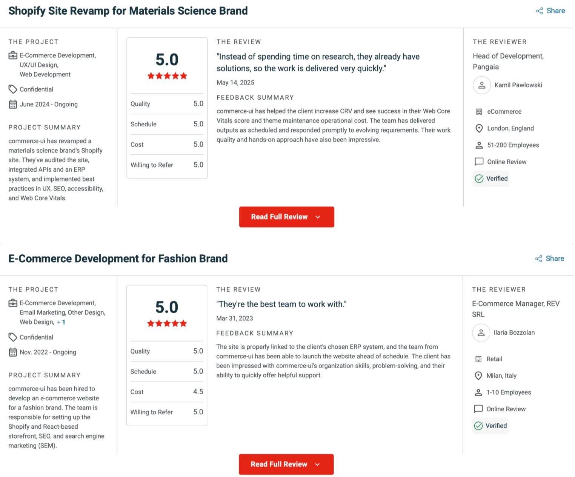Click the Confidential price tag icon in the fashion project

[13, 337]
